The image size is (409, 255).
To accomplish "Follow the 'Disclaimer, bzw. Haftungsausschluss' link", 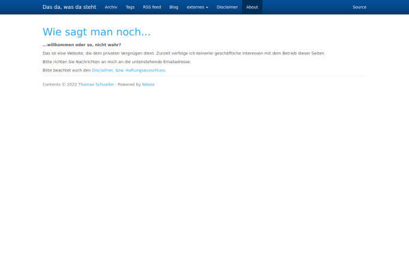I will pos(129,70).
